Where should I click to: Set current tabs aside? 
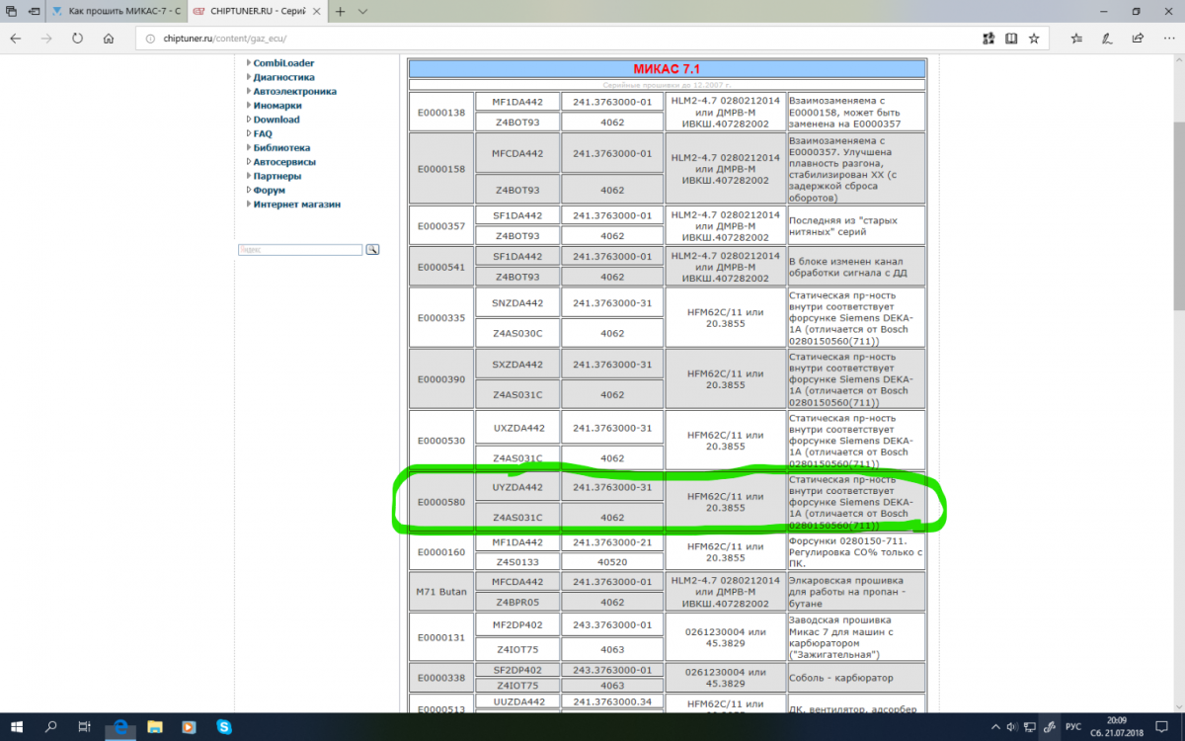36,12
